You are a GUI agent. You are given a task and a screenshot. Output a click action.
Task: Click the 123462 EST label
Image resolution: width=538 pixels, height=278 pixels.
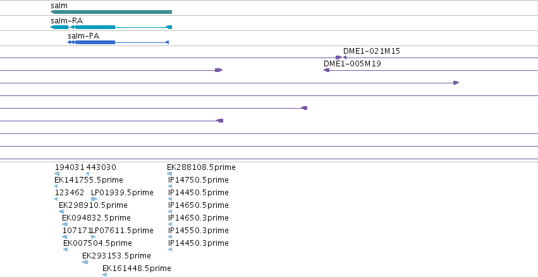pyautogui.click(x=70, y=193)
